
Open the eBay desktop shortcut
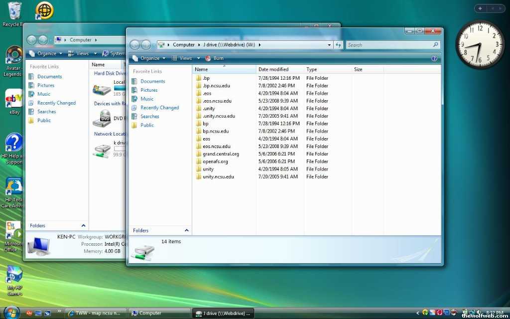(x=14, y=99)
